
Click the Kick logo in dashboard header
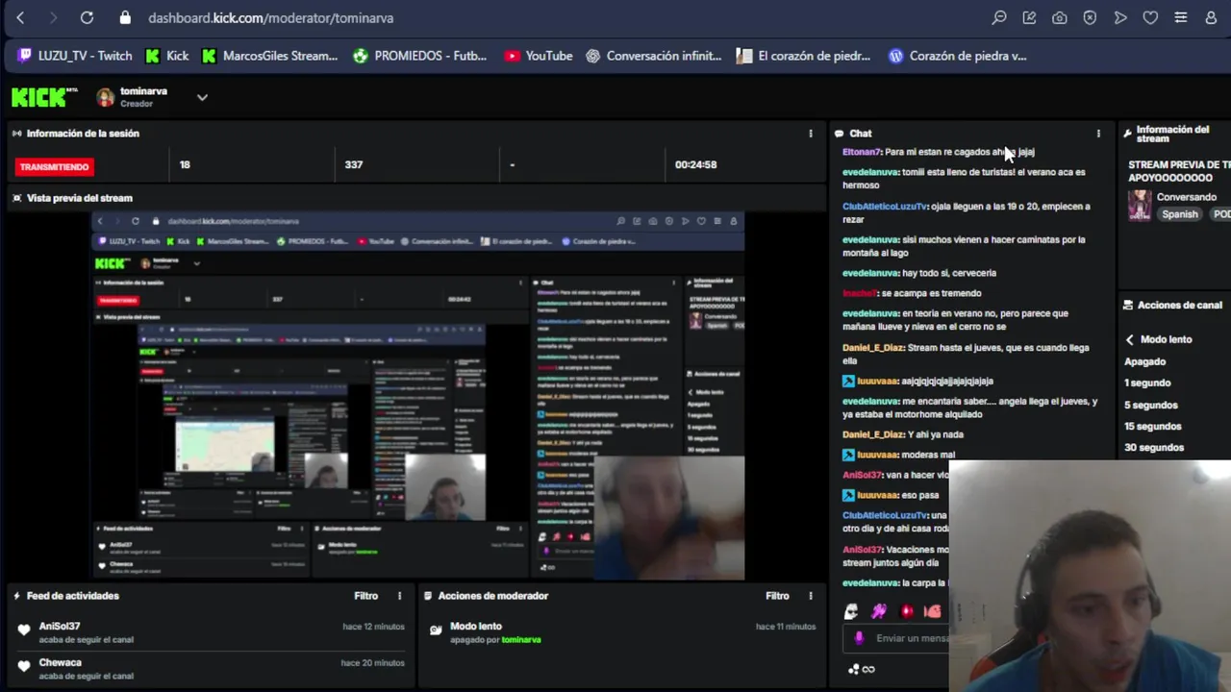(x=44, y=96)
